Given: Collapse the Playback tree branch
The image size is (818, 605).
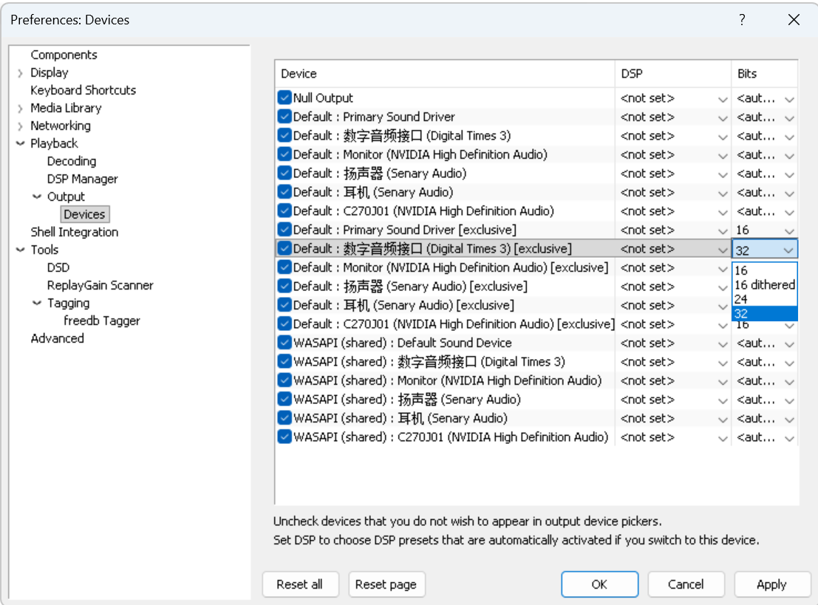Looking at the screenshot, I should pyautogui.click(x=21, y=143).
